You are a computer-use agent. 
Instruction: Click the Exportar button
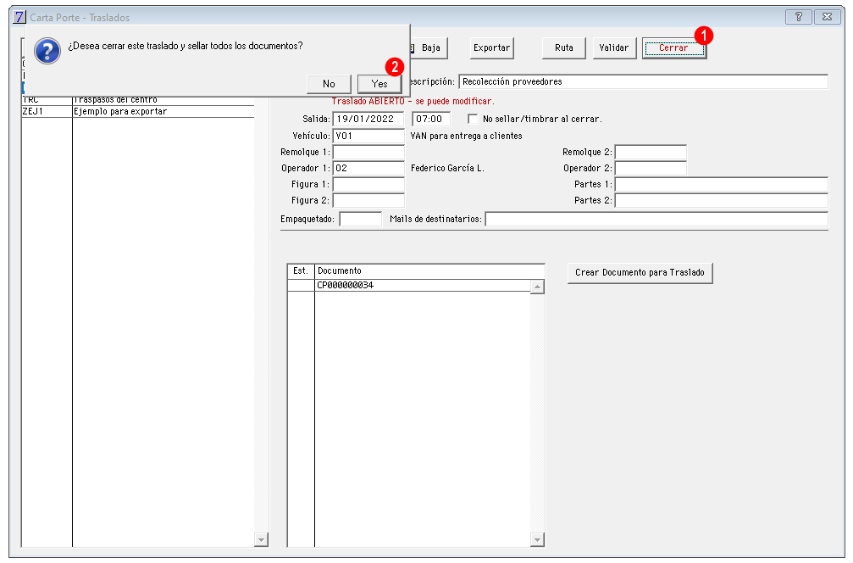coord(491,48)
